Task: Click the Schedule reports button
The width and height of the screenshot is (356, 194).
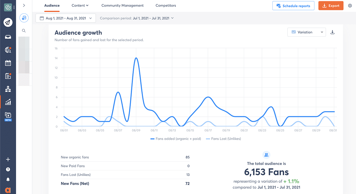Action: 293,6
